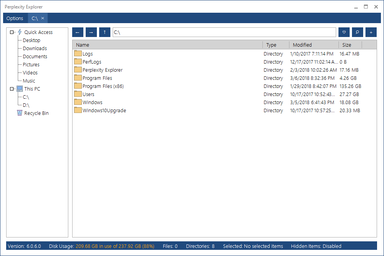
Task: Select the Windows folder icon
Action: pos(78,102)
